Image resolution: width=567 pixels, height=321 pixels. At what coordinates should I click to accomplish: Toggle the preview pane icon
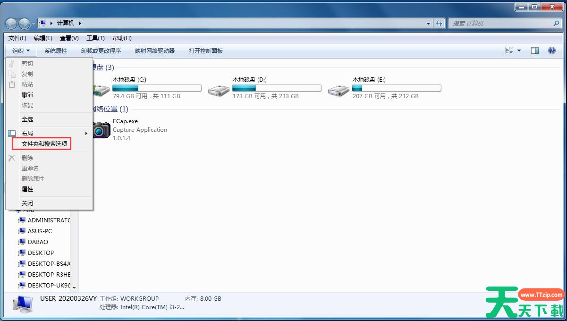[535, 51]
